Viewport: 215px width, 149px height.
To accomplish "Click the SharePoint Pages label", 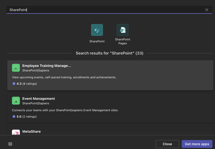I will tap(123, 41).
